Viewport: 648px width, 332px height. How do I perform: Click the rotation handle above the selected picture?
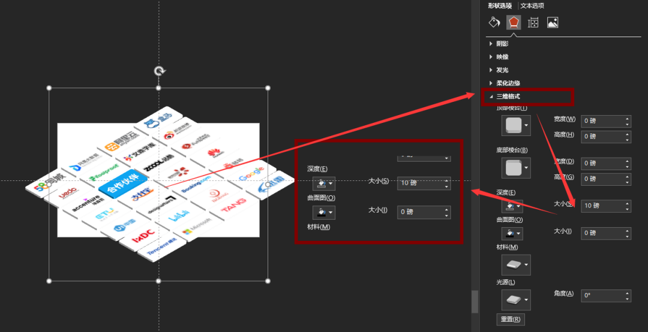pos(160,71)
